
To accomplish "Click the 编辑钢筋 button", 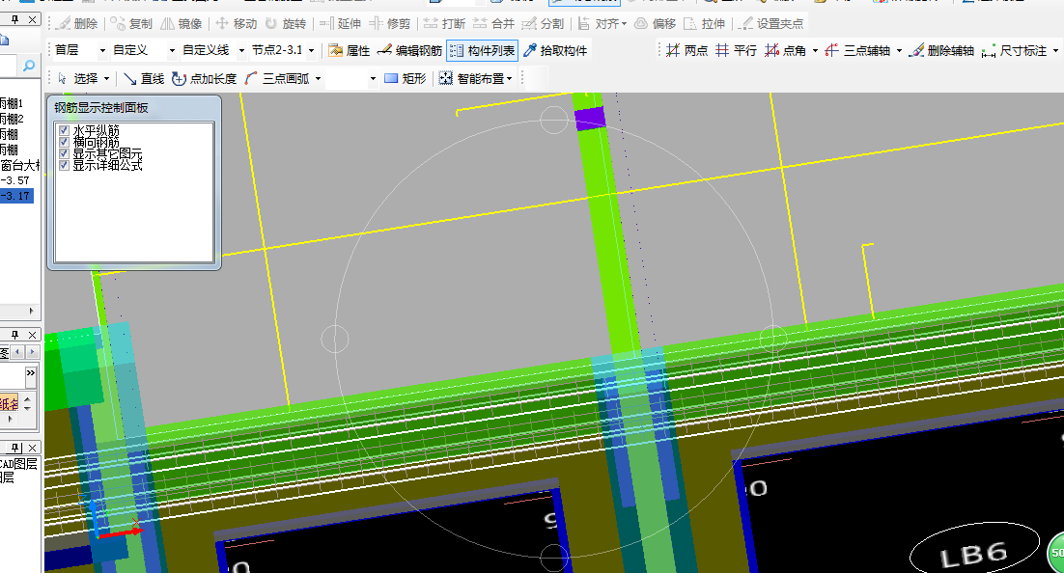I will tap(409, 51).
